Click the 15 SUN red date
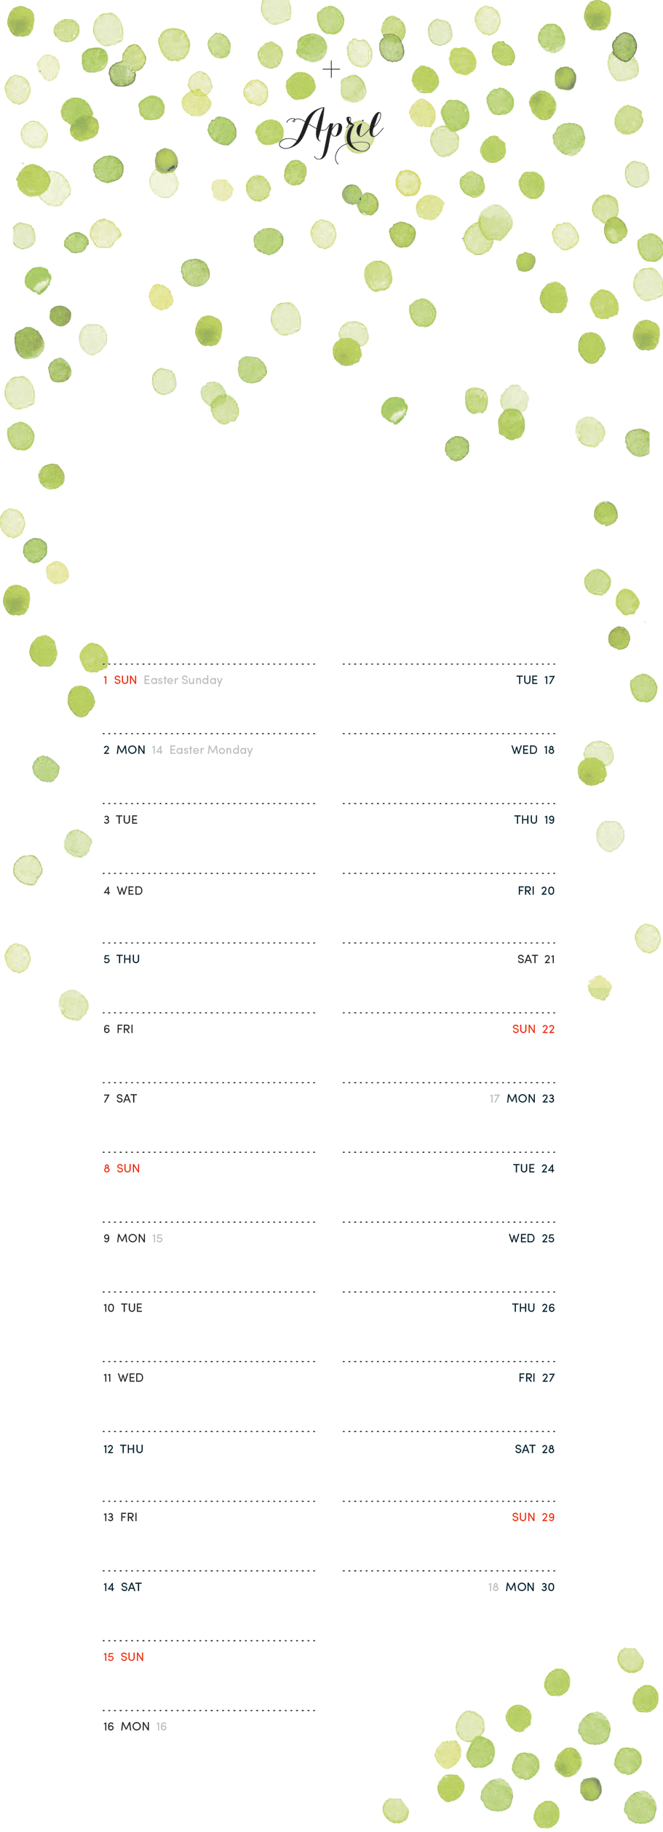The height and width of the screenshot is (1832, 663). click(123, 1657)
